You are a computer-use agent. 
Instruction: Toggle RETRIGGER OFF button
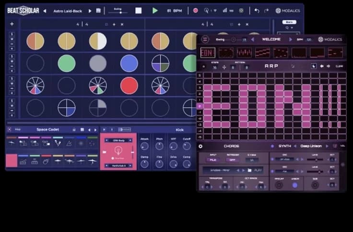tap(232, 160)
